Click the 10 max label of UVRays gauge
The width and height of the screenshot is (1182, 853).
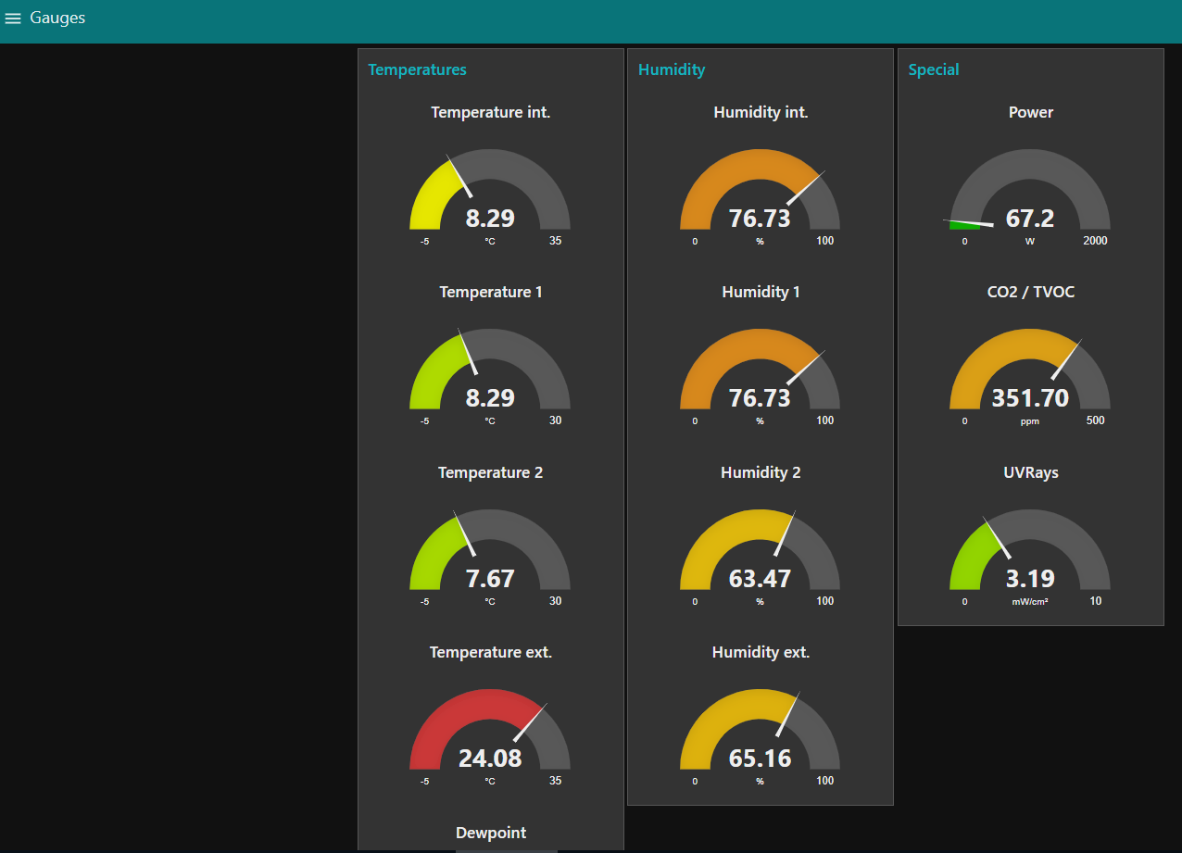coord(1096,601)
